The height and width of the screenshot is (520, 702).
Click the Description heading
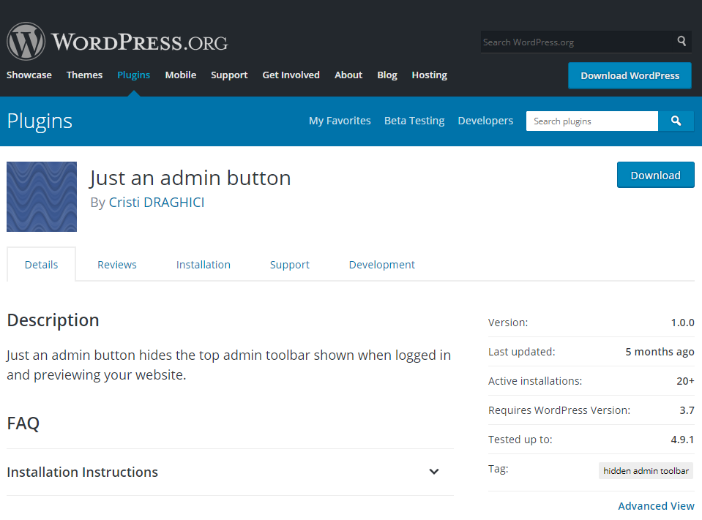pos(53,320)
